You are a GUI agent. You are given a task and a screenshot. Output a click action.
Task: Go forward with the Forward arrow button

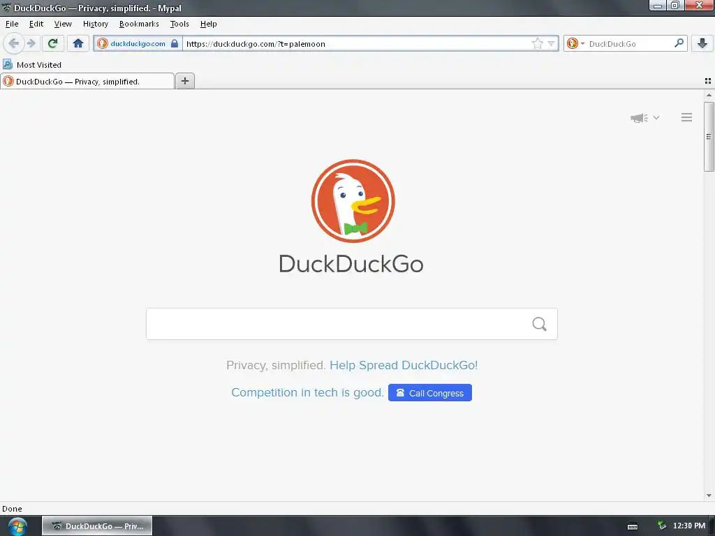point(31,43)
